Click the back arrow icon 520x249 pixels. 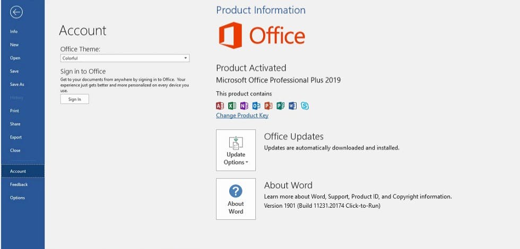pyautogui.click(x=16, y=12)
